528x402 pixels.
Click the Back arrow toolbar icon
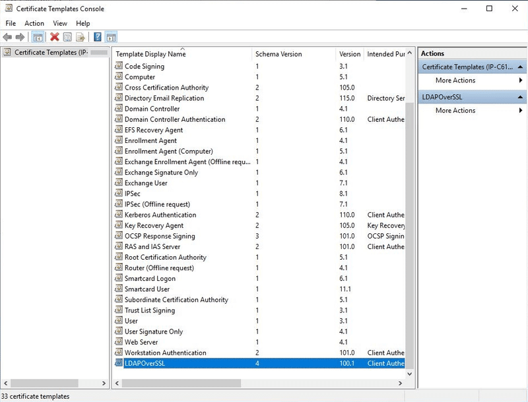click(x=7, y=37)
